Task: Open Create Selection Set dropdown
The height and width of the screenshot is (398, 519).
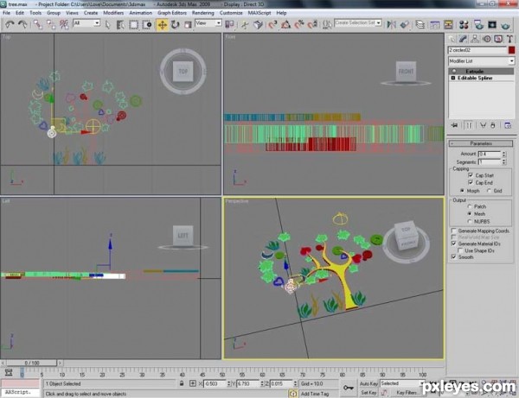Action: point(358,22)
